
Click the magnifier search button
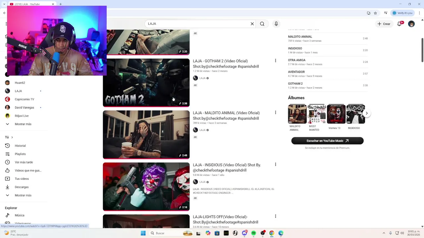tap(262, 24)
